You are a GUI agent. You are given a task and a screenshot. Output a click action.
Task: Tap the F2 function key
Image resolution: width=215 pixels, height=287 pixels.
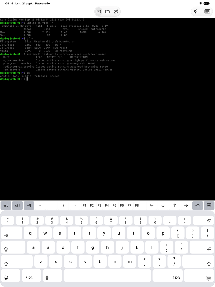92,205
